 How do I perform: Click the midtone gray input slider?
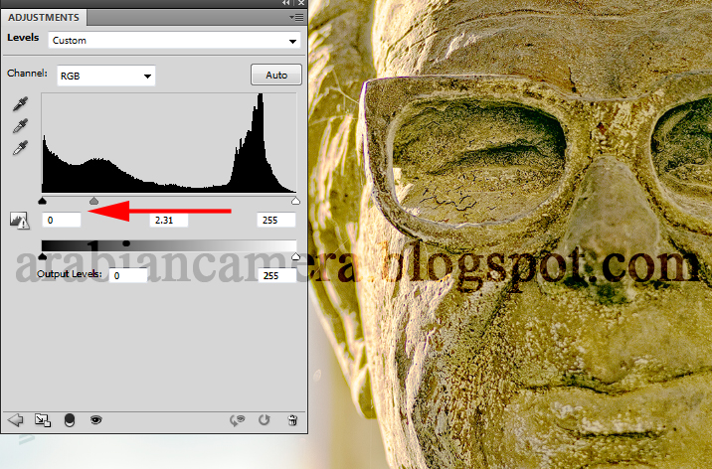[x=93, y=201]
